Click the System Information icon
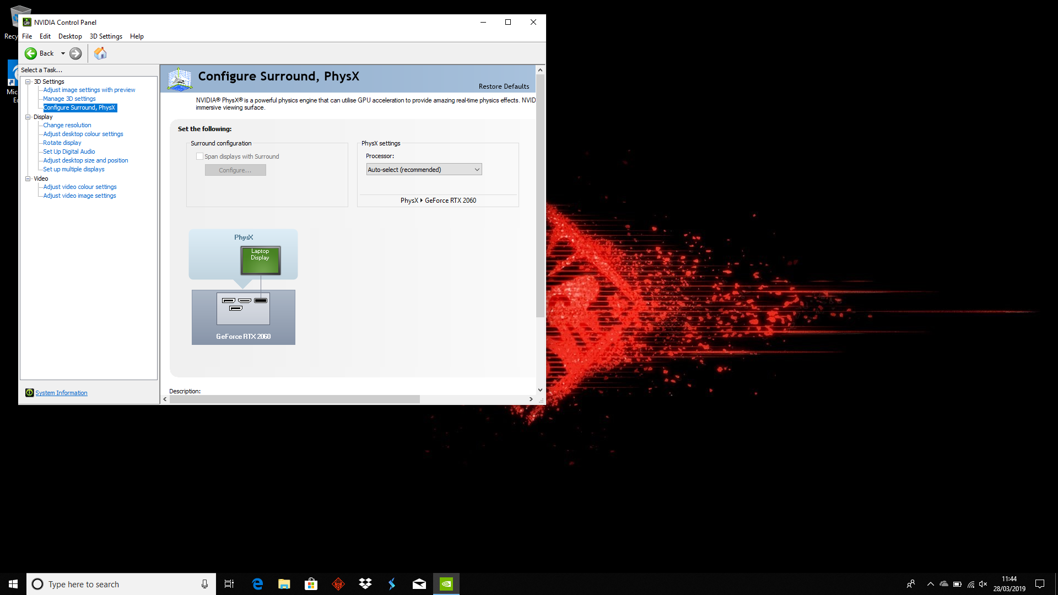Viewport: 1058px width, 595px height. pos(30,393)
